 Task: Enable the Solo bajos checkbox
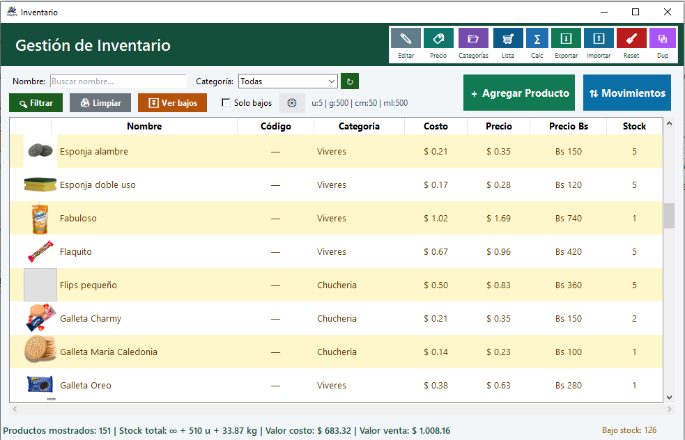pos(226,103)
